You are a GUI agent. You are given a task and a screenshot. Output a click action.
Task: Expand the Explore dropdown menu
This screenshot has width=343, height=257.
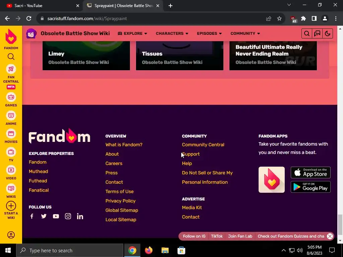(x=132, y=33)
